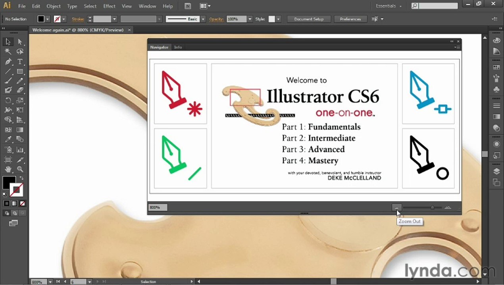Viewport: 504px width, 285px height.
Task: Pick the Rectangle tool
Action: click(20, 72)
